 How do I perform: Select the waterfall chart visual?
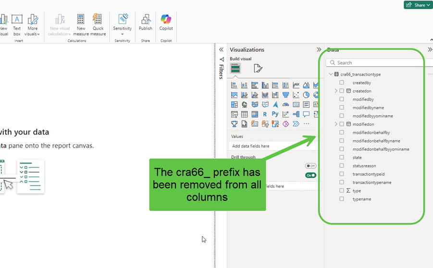(x=275, y=95)
